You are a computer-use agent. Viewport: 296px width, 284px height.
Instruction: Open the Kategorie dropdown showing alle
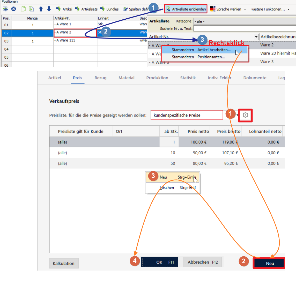(245, 21)
